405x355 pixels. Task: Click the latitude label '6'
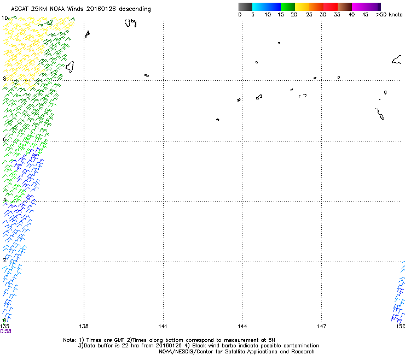tap(4, 139)
